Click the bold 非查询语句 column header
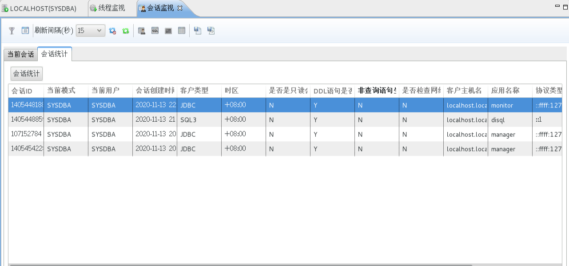 (377, 91)
